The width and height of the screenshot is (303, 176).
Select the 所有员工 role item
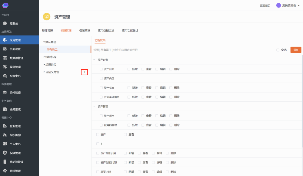(52, 49)
